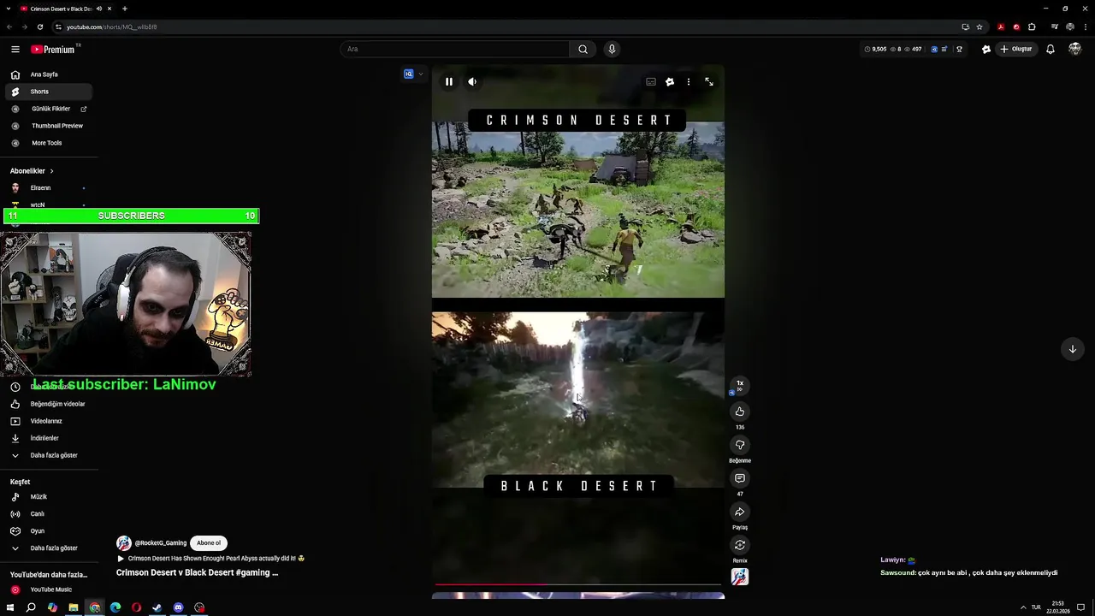This screenshot has height=616, width=1095.
Task: Run search with the magnifier button
Action: tap(583, 49)
